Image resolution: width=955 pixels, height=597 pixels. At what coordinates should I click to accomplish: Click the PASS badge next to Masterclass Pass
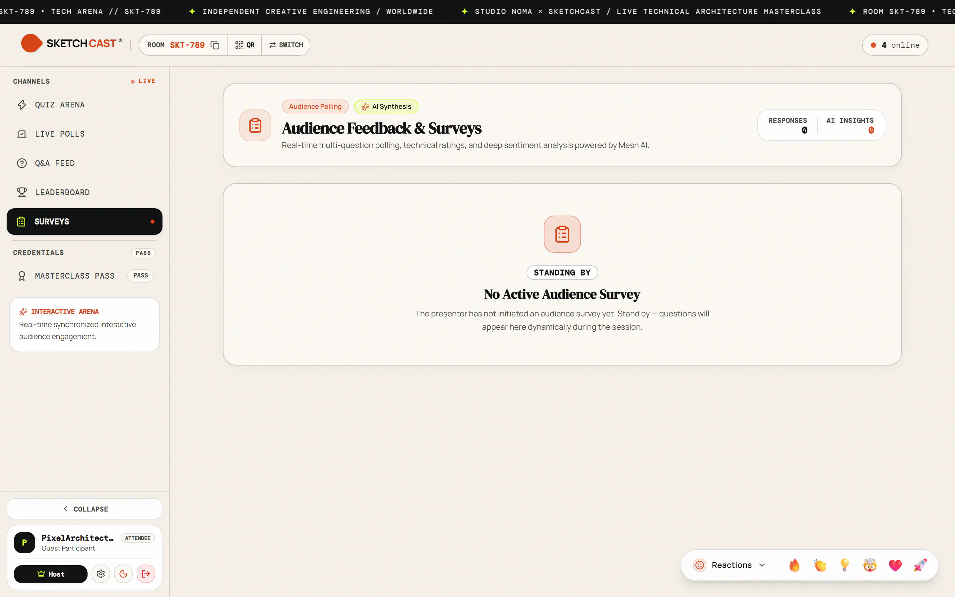pyautogui.click(x=141, y=276)
